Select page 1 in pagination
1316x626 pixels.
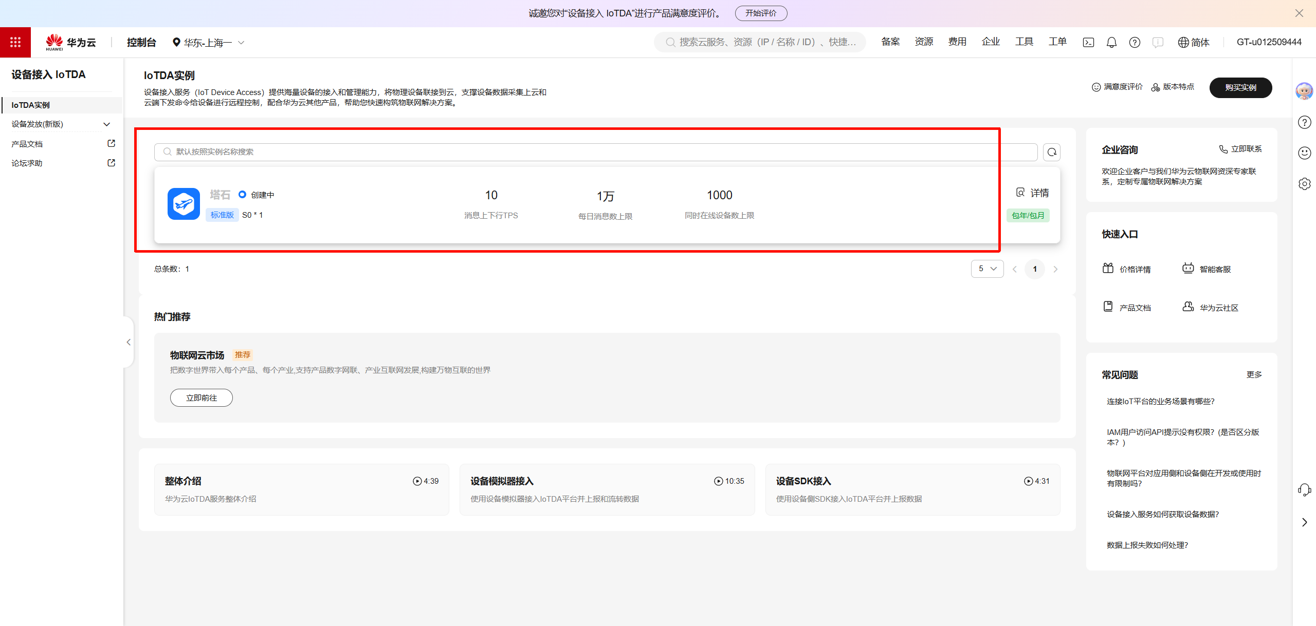click(x=1035, y=269)
